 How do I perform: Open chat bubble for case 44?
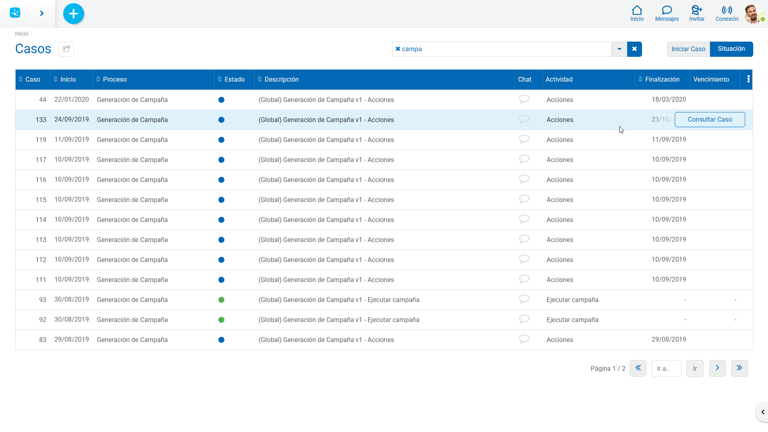(x=524, y=99)
